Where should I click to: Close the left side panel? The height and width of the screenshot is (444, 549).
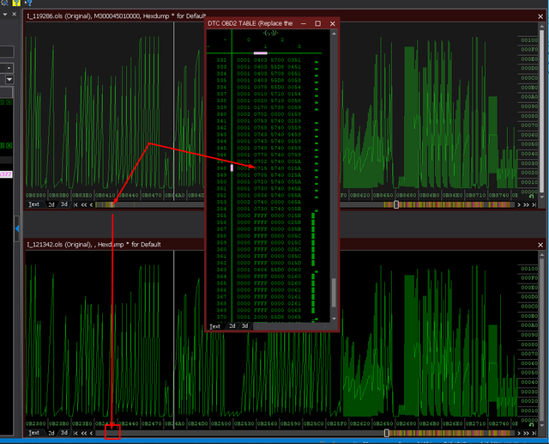14,15
